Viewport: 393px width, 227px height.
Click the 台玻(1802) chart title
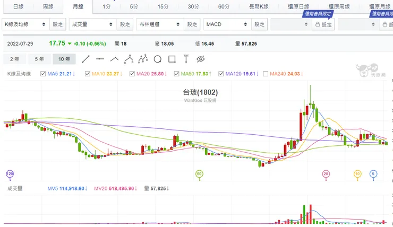pyautogui.click(x=200, y=92)
